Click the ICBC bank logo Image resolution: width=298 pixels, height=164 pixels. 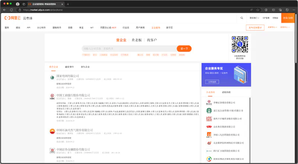point(52,97)
